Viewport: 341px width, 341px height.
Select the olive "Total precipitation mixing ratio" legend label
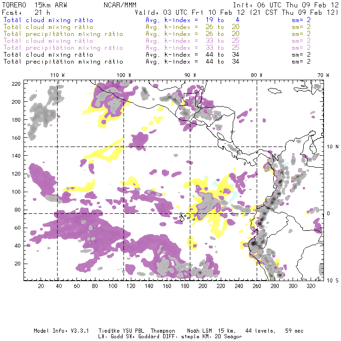63,34
